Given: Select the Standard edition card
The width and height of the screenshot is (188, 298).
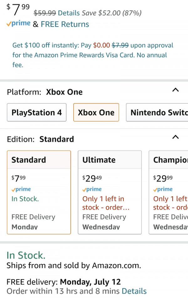Looking at the screenshot, I should click(x=39, y=192).
